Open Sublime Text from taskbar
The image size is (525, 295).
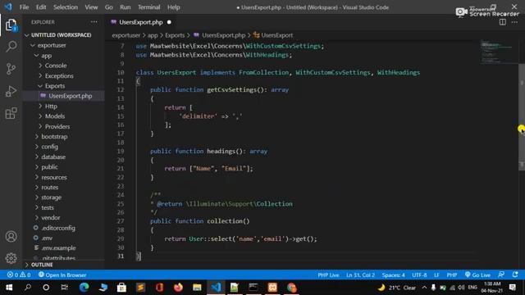tap(140, 288)
